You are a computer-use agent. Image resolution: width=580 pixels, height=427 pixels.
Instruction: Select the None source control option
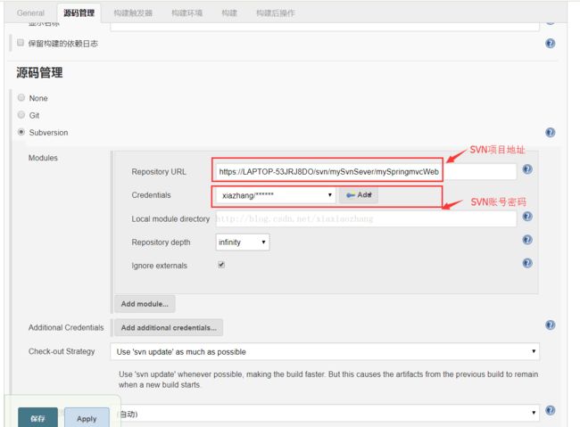coord(21,97)
